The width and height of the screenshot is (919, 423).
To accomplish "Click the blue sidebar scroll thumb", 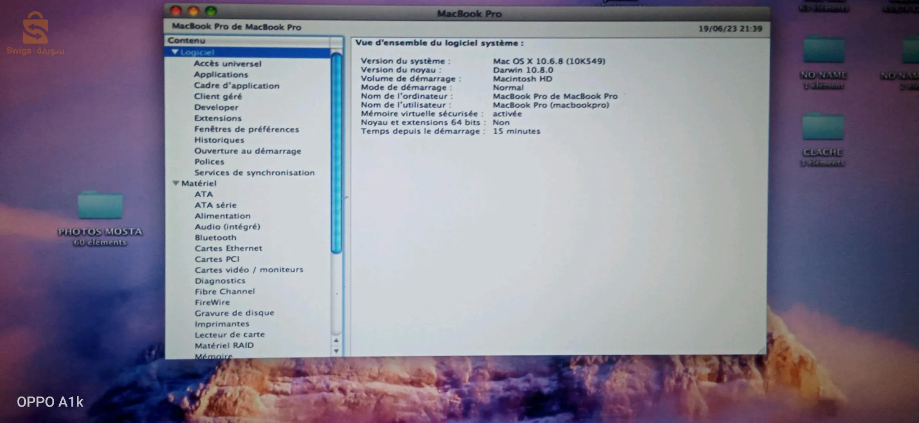I will pos(336,153).
